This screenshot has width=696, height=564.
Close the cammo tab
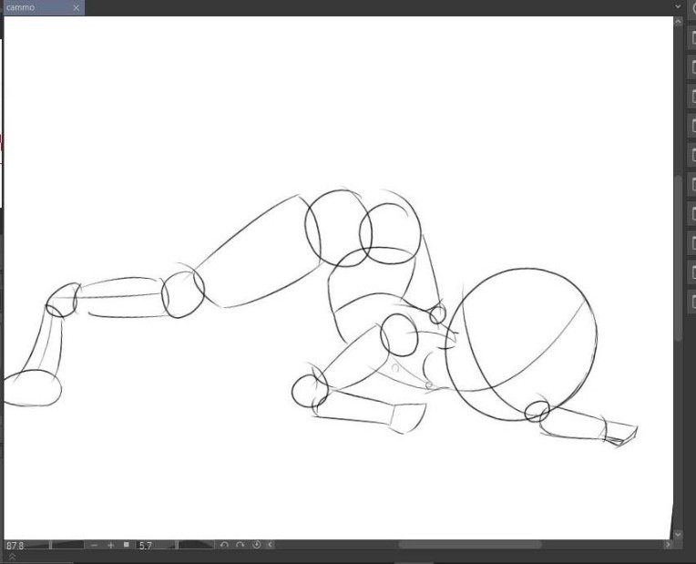pos(76,7)
